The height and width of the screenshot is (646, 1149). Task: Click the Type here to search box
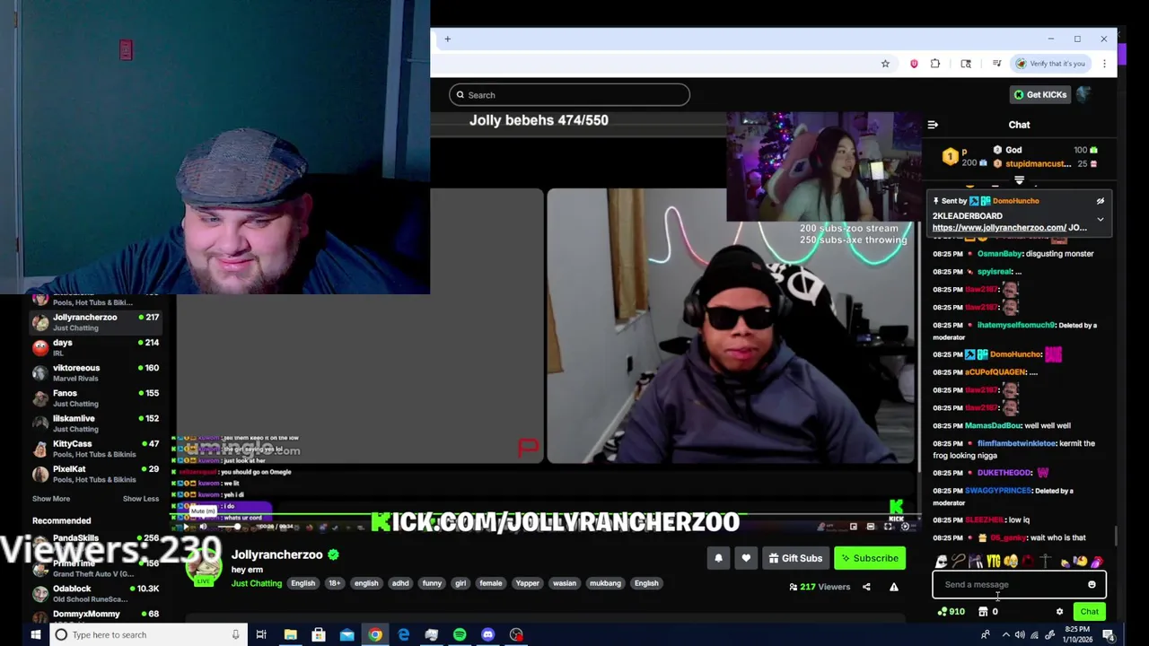(148, 635)
